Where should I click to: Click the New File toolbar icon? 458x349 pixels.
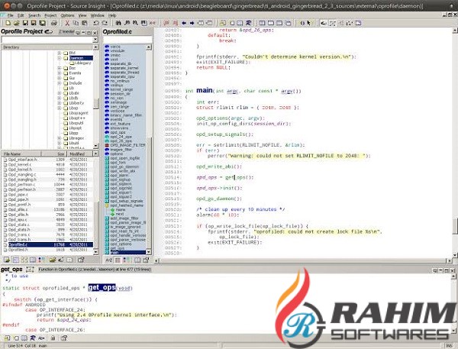[8, 23]
